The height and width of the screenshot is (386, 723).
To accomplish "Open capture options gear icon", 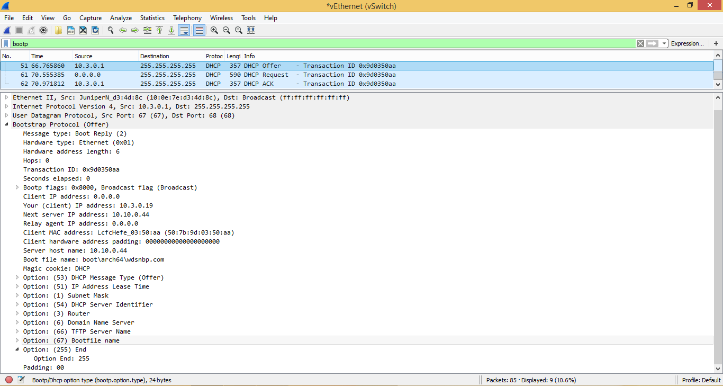I will pyautogui.click(x=43, y=30).
